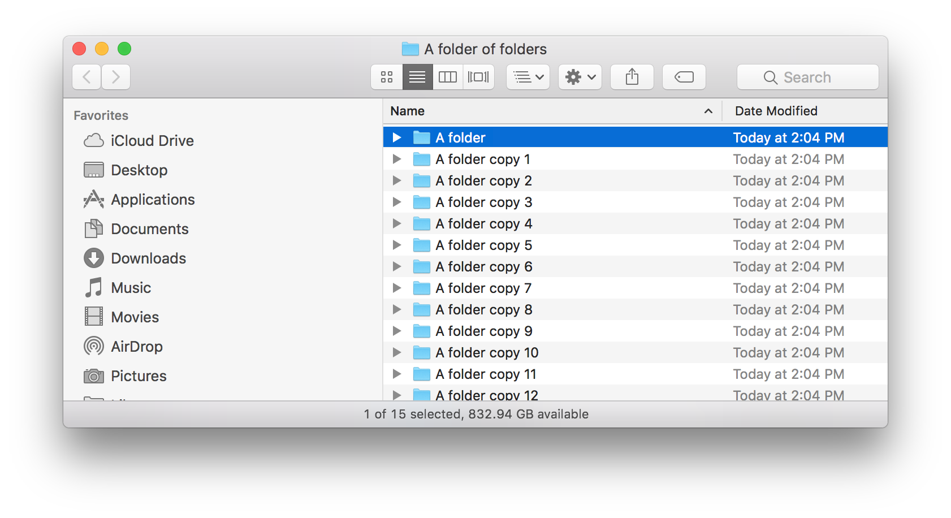Expand 'A folder copy 9' triangle

(x=397, y=331)
